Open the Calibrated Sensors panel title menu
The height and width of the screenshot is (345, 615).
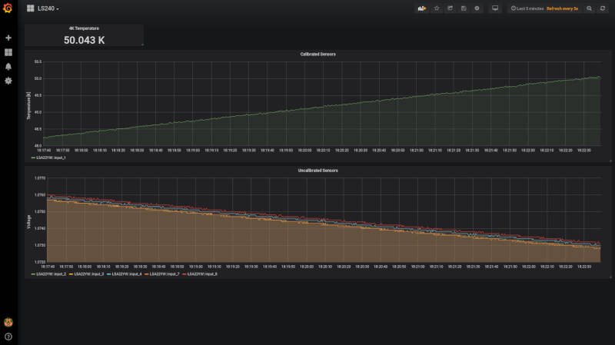tap(318, 54)
